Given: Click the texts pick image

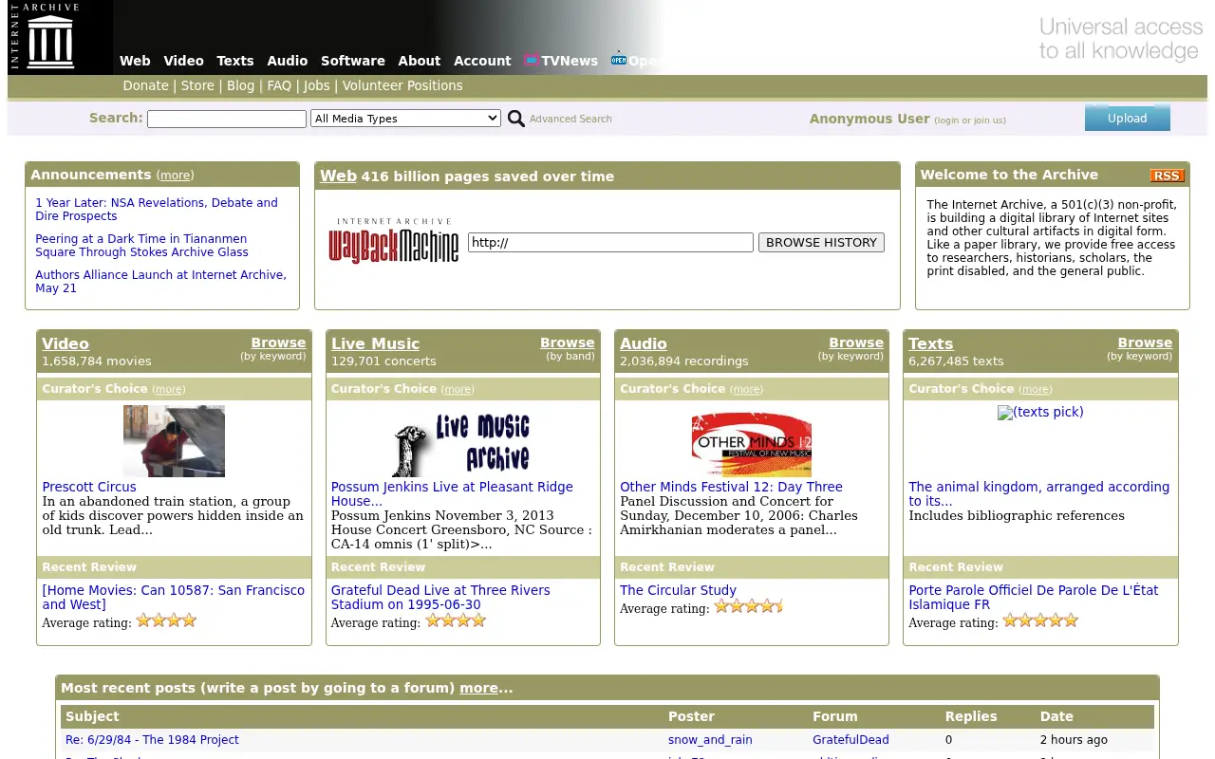Looking at the screenshot, I should 1040,412.
